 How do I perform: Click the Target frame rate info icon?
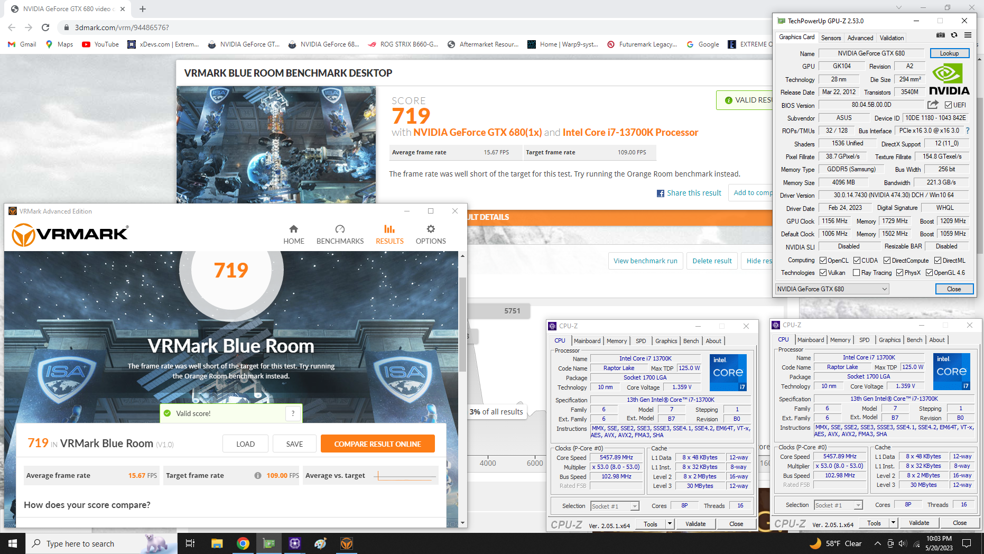coord(258,475)
